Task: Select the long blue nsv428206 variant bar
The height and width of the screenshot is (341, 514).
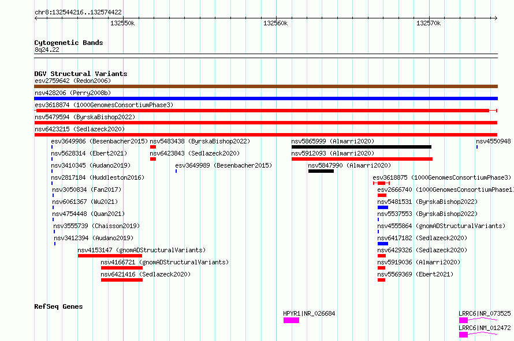Action: (x=266, y=98)
